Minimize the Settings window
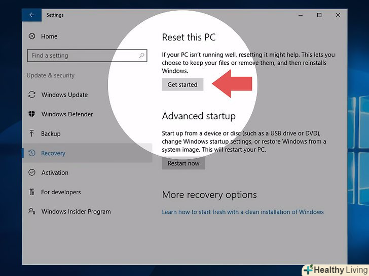 click(301, 15)
